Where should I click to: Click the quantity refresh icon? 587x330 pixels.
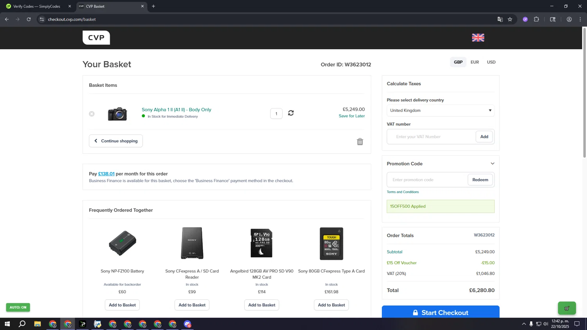click(291, 113)
